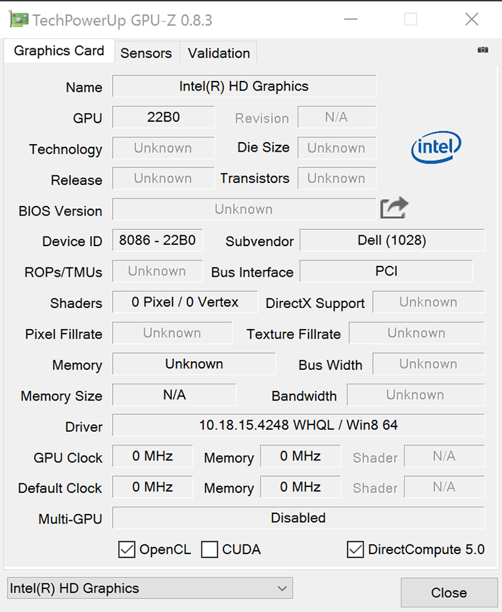Click the BIOS export share icon
This screenshot has width=502, height=612.
394,208
